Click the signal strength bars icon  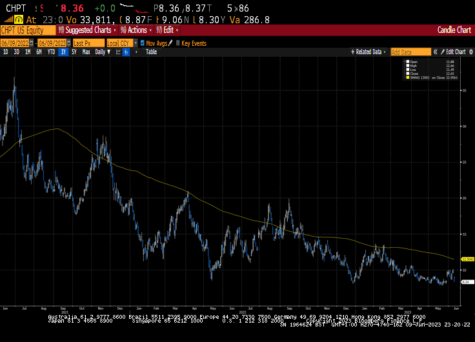tap(8, 20)
